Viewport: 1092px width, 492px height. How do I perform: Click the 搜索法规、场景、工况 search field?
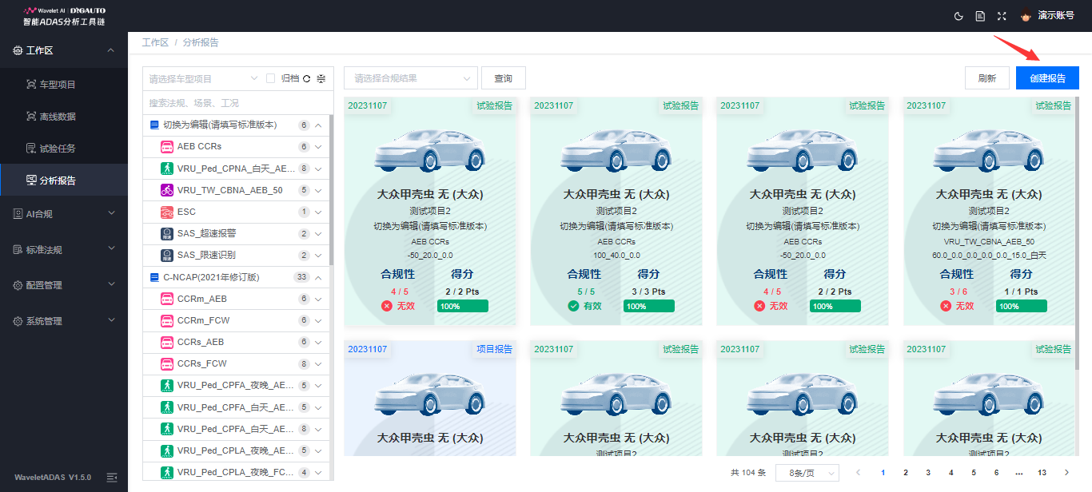tap(237, 103)
